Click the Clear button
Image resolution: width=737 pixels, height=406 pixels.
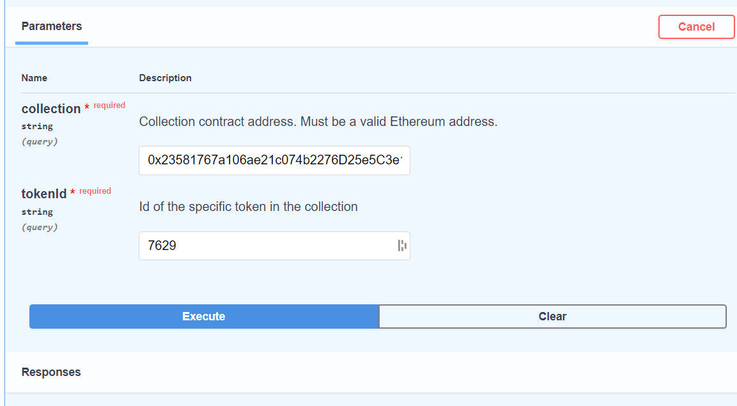pos(552,316)
